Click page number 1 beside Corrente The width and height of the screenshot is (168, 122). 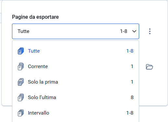pyautogui.click(x=132, y=66)
